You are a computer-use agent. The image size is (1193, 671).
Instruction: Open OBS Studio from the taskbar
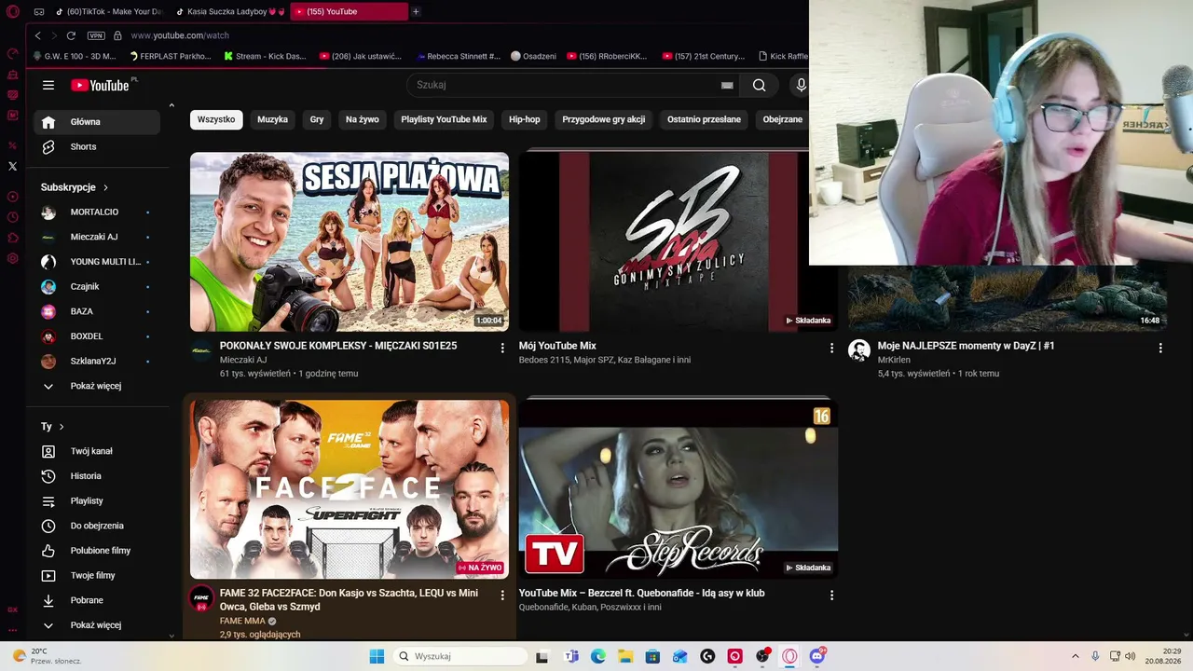762,656
